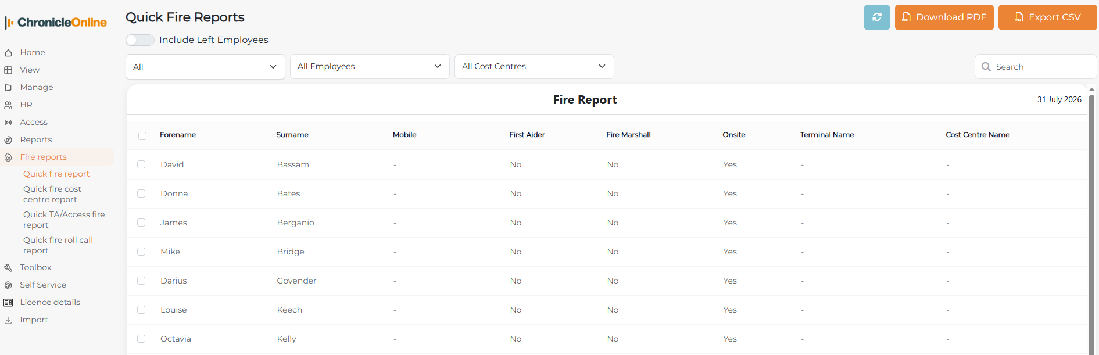This screenshot has width=1099, height=355.
Task: Open the Self Service menu item
Action: (43, 285)
